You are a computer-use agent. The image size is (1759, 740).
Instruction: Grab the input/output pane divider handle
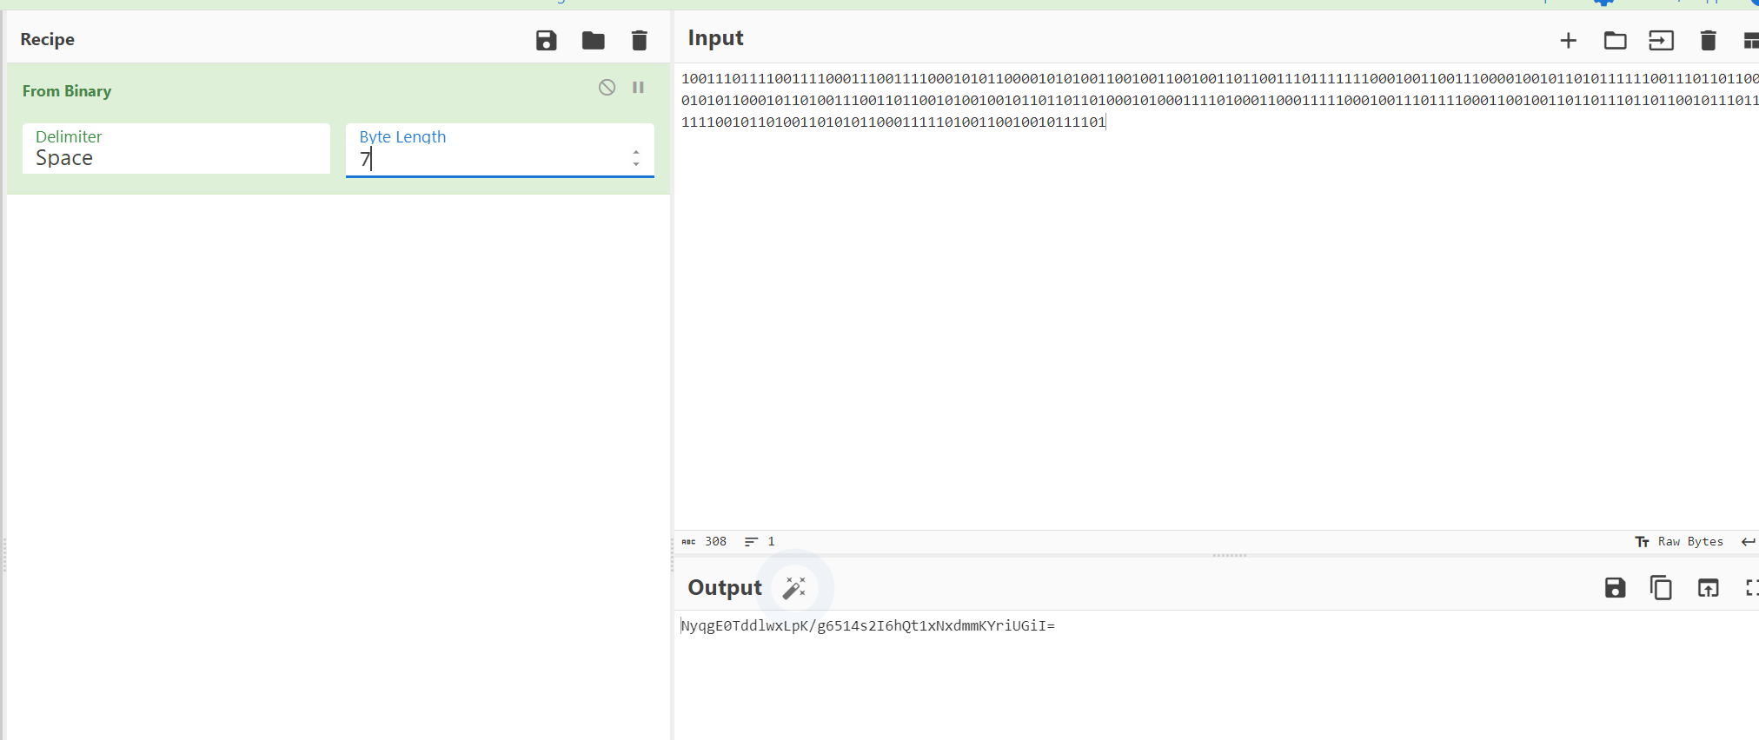(1229, 555)
